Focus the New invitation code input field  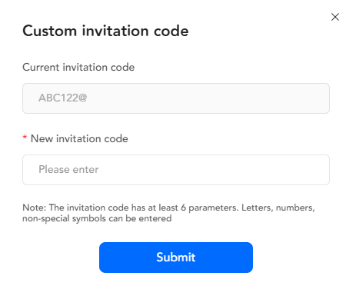pyautogui.click(x=176, y=170)
